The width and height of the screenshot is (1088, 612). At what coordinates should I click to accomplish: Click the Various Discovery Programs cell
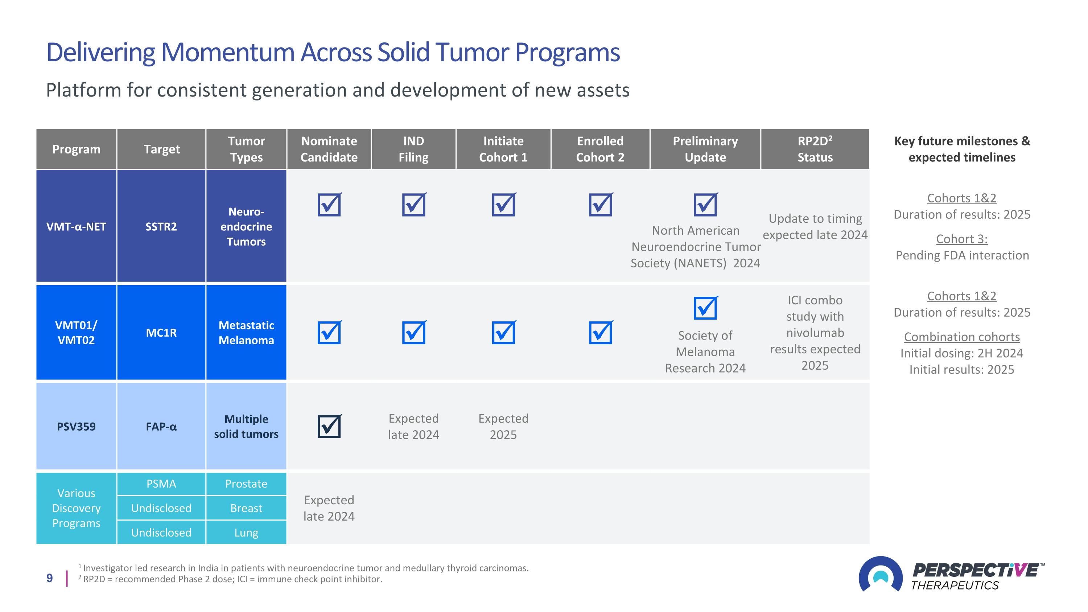(76, 508)
